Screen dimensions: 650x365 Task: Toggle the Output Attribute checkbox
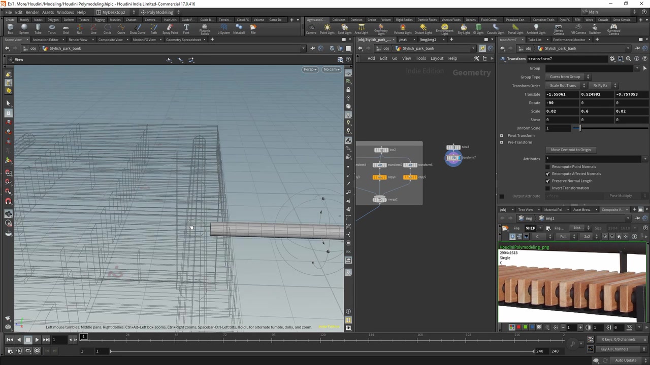[x=502, y=196]
